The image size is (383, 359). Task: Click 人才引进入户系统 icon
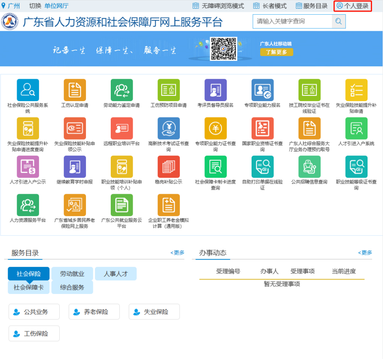(356, 128)
